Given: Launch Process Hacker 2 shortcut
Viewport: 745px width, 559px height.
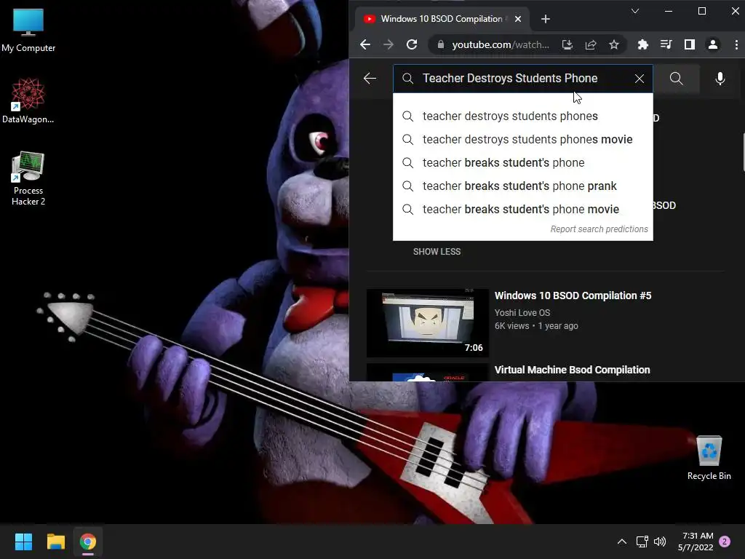Looking at the screenshot, I should 28,178.
